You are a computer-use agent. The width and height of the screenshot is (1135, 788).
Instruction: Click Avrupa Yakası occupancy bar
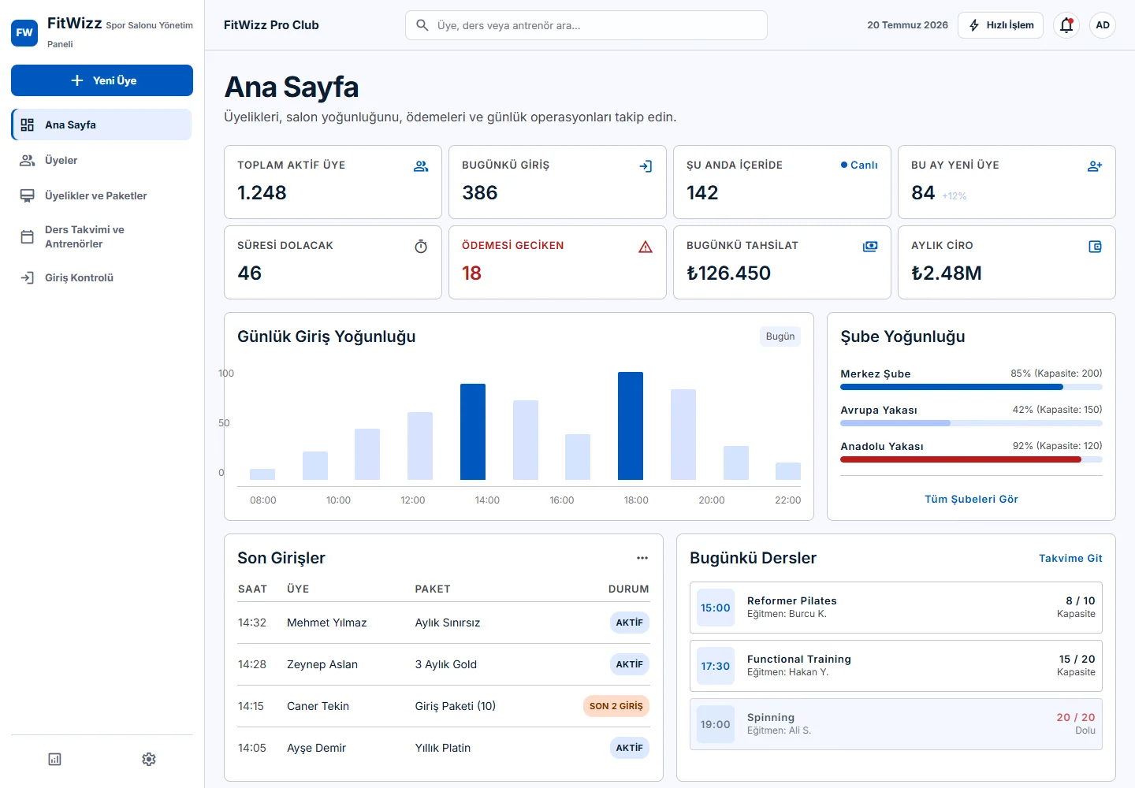click(971, 423)
